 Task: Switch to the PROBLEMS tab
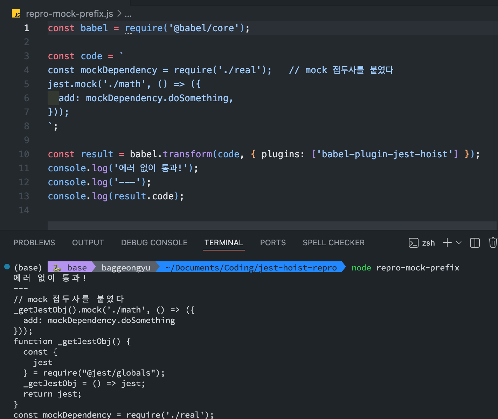(34, 243)
